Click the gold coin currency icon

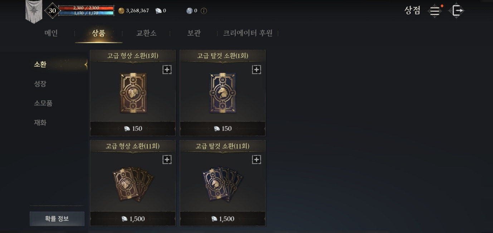(x=121, y=11)
